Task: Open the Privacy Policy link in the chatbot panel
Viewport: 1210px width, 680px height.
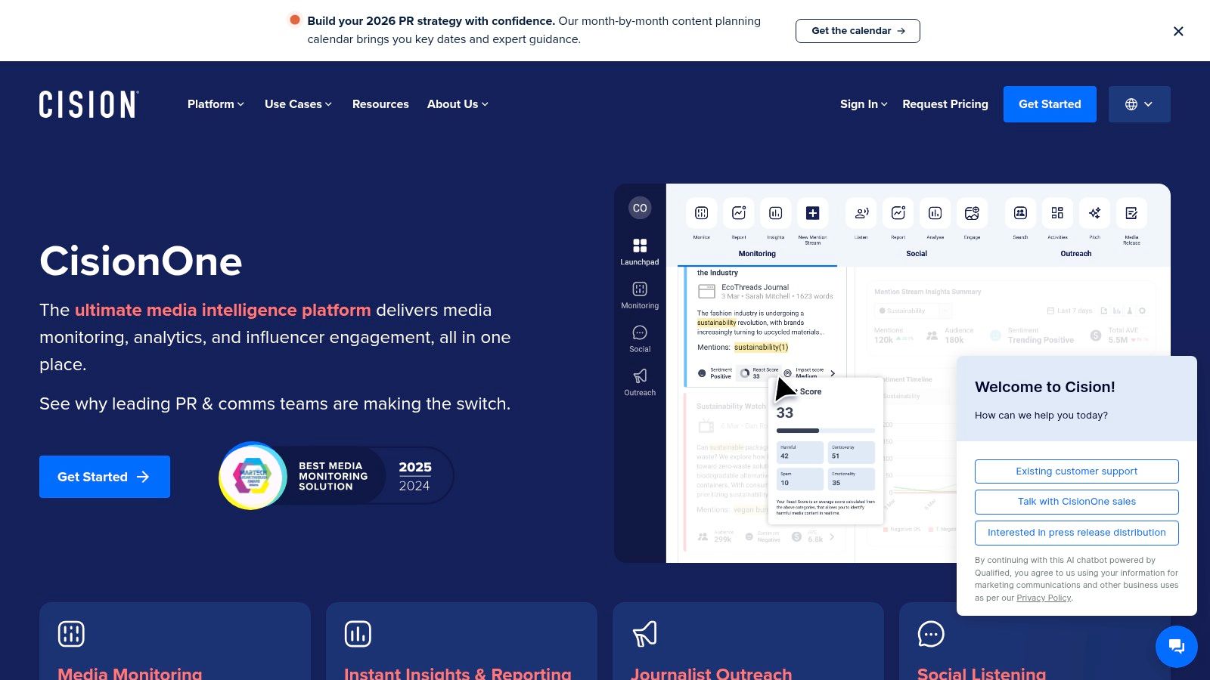Action: coord(1044,598)
